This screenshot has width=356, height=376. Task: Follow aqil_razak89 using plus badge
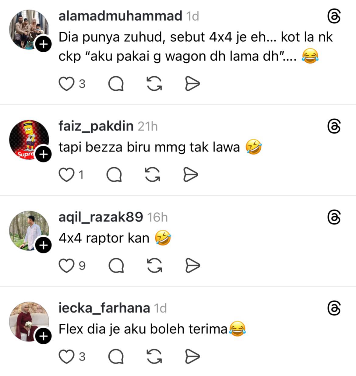(x=44, y=245)
